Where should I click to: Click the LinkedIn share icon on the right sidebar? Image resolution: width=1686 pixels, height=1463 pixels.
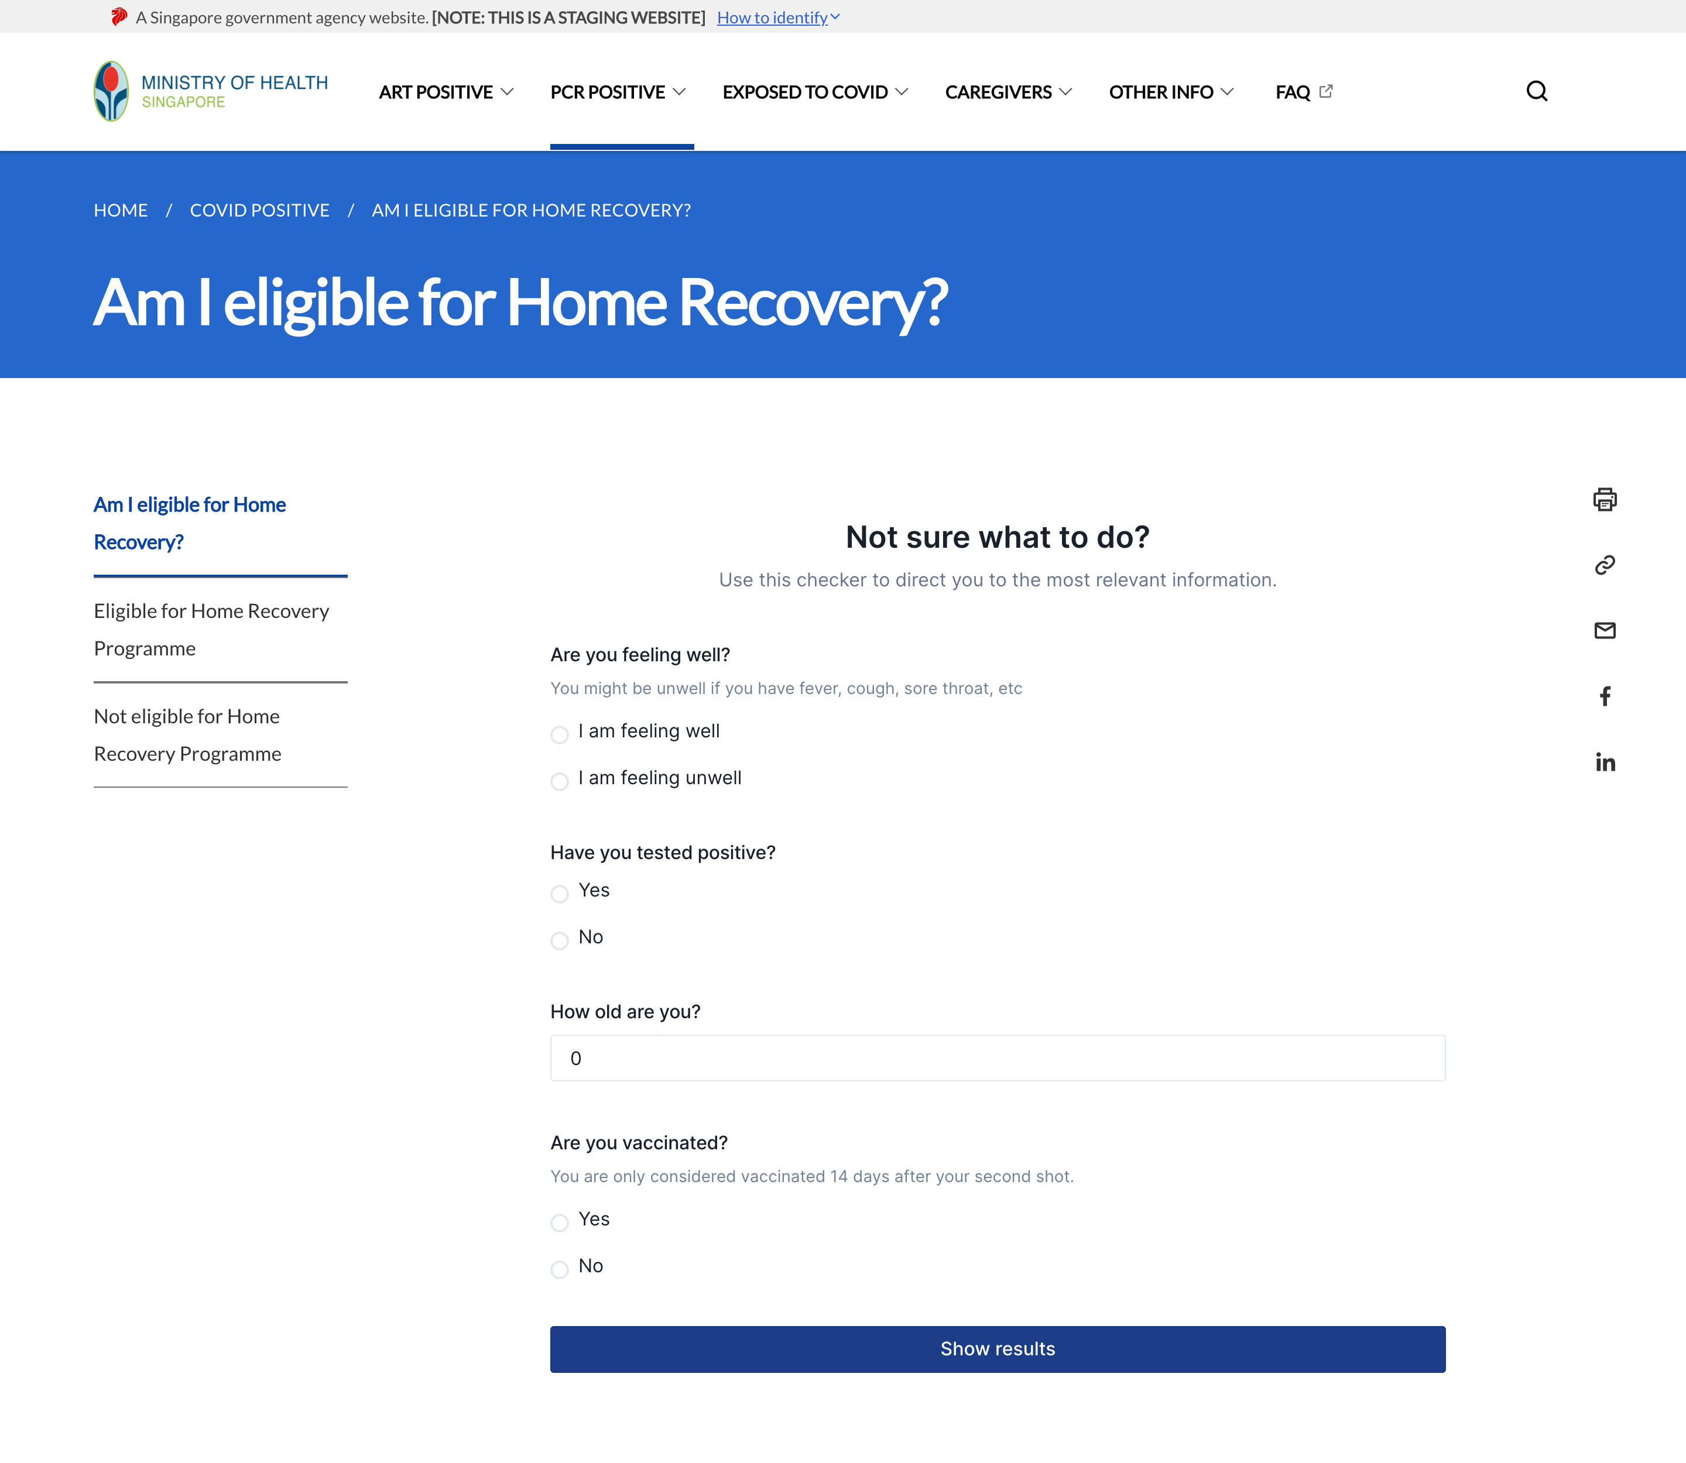pos(1606,761)
